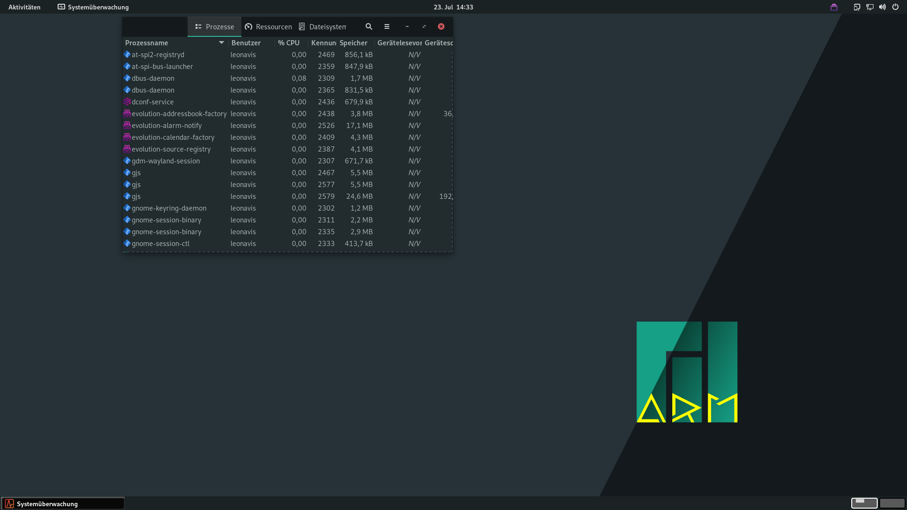Viewport: 907px width, 510px height.
Task: Click memory value 17,1 MB
Action: pyautogui.click(x=359, y=125)
